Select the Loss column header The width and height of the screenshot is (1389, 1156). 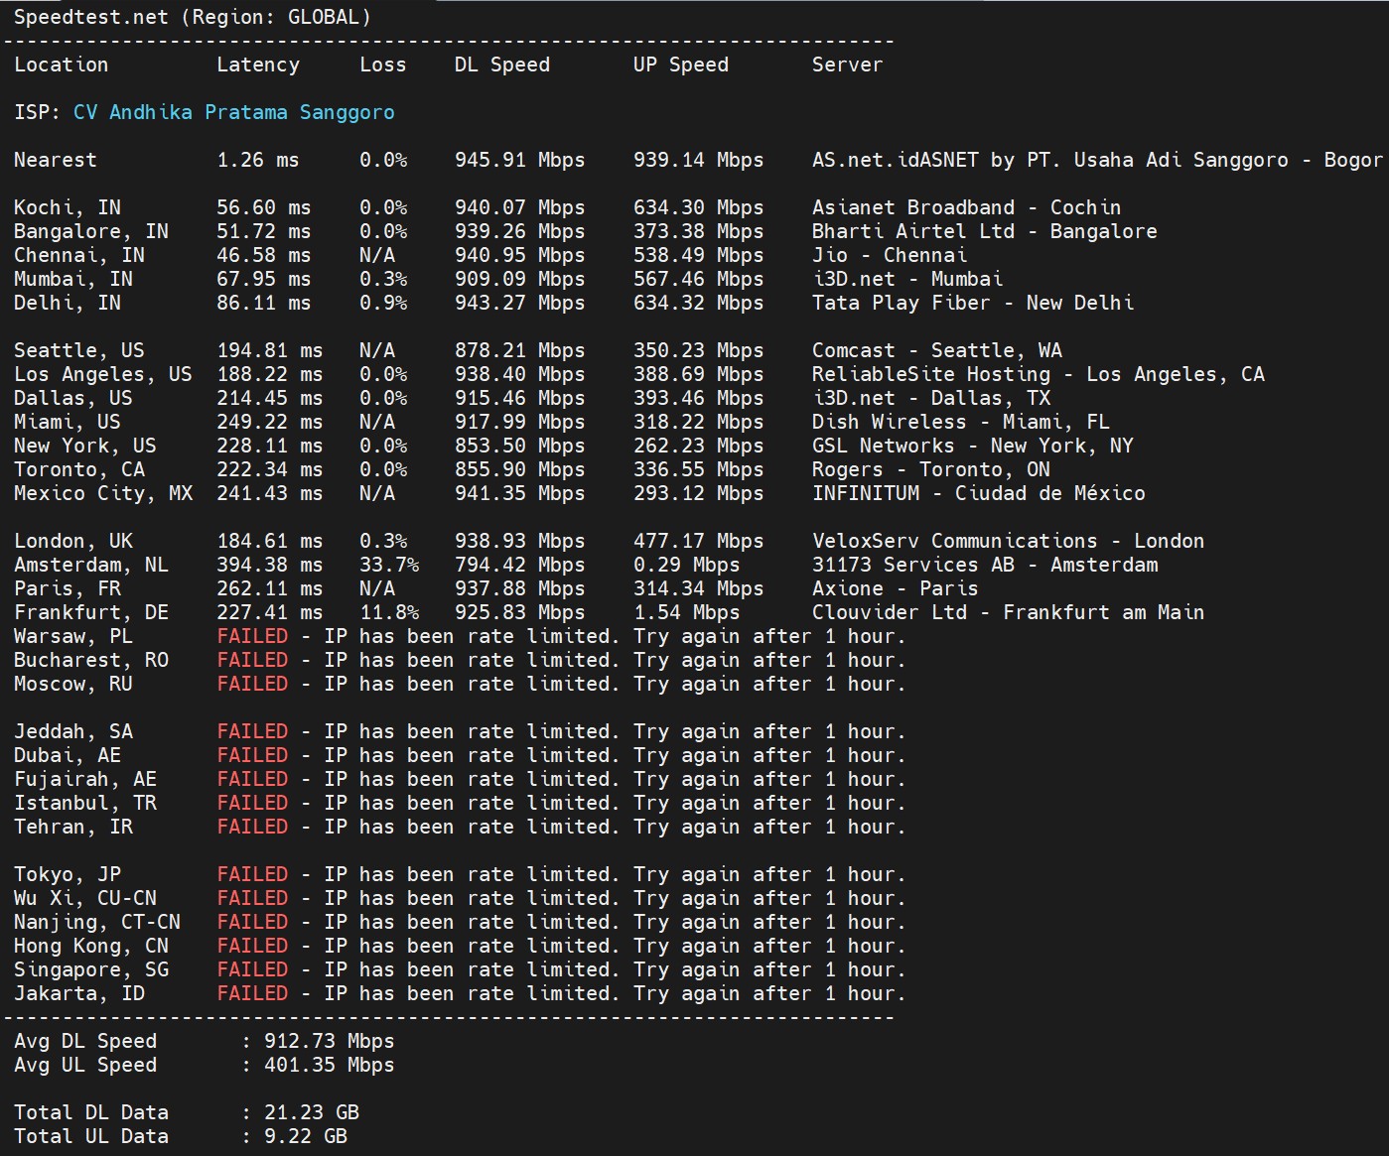coord(383,64)
